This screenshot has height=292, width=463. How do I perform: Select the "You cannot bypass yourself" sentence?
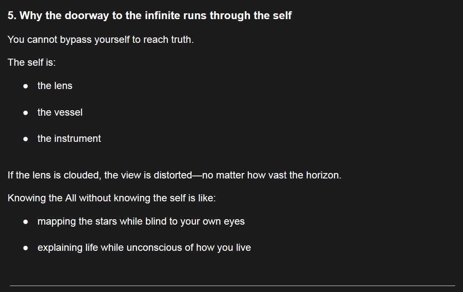tap(100, 40)
